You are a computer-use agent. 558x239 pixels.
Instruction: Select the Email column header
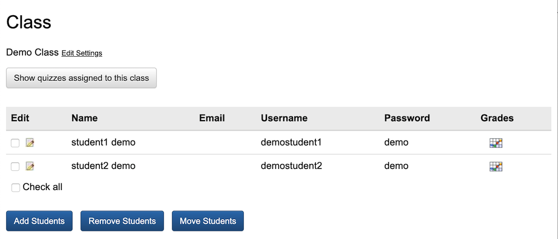212,118
